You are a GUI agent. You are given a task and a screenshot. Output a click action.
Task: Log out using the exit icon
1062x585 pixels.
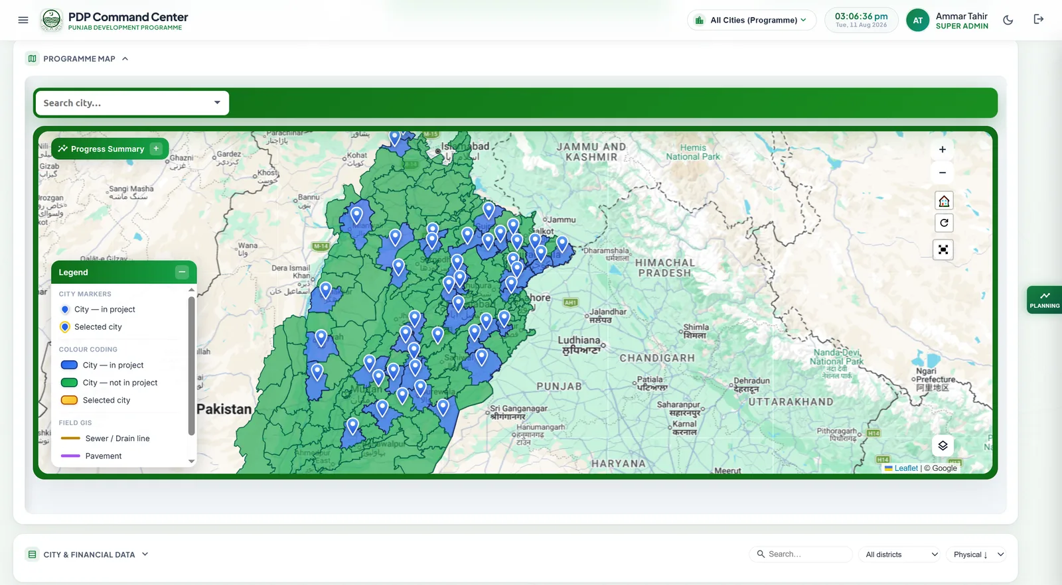tap(1039, 19)
